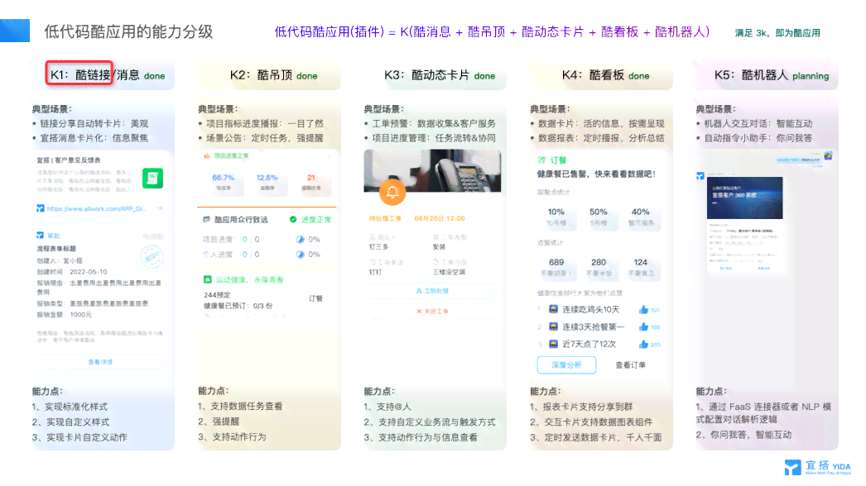Click the avatar icon beside 连续3天抢餐第一

[553, 326]
